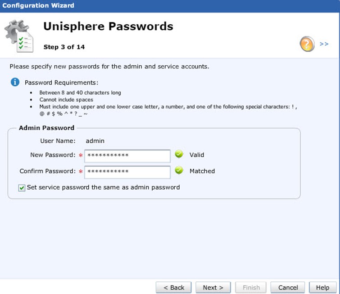Click the Unisphere Passwords heading

click(108, 27)
